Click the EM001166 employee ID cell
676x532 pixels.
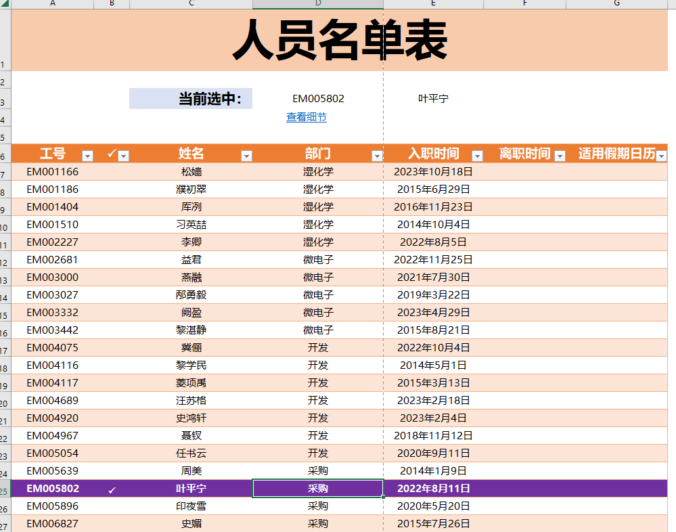pos(51,171)
